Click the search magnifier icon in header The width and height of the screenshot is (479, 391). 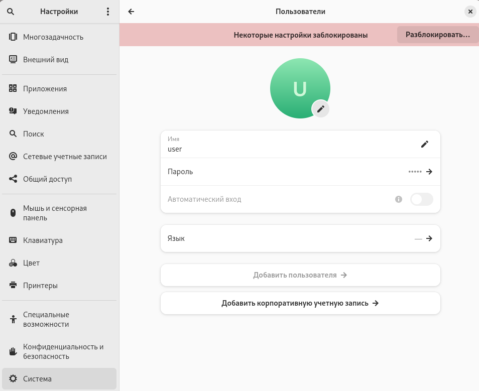click(x=11, y=12)
